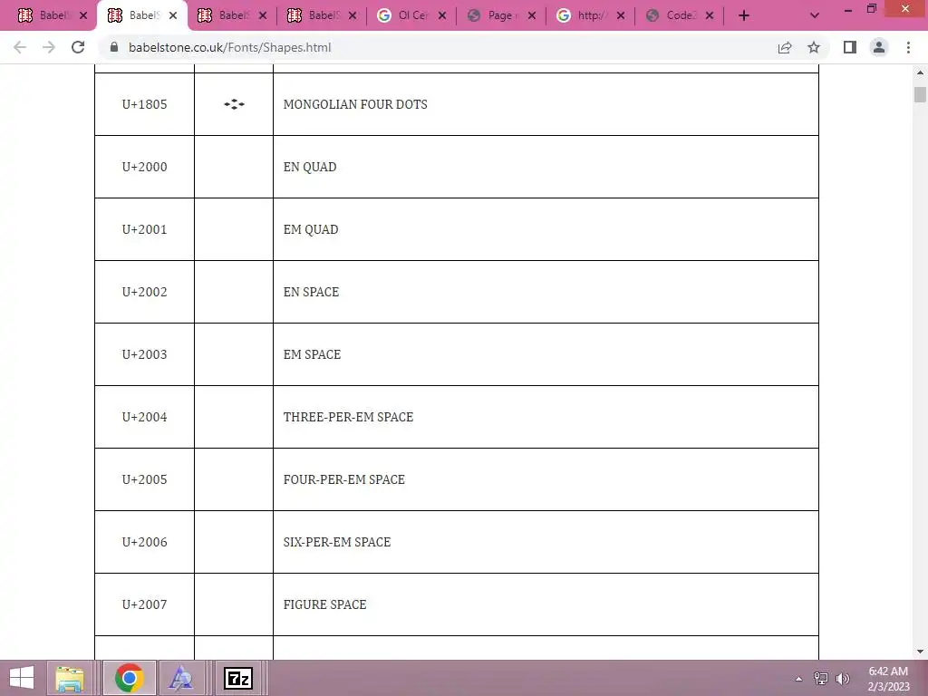Open the volume speaker tray icon

842,679
